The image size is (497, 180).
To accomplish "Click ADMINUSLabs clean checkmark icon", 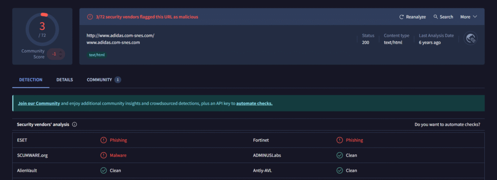I will coord(339,155).
